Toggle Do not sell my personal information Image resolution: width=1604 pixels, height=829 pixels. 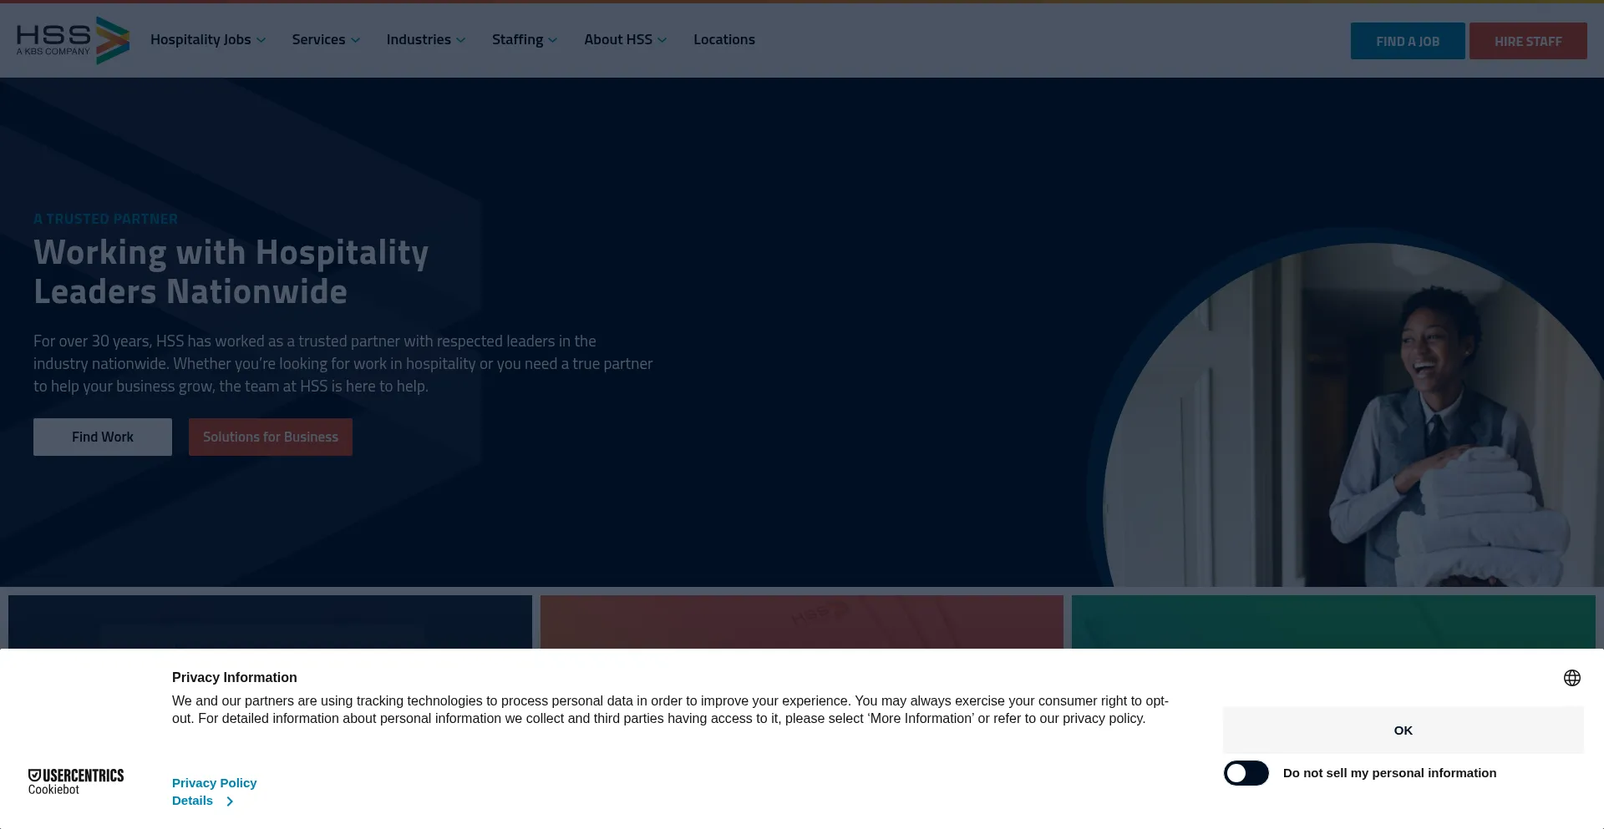pyautogui.click(x=1246, y=773)
